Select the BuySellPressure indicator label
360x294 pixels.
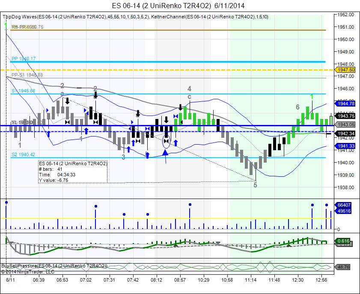point(54,266)
